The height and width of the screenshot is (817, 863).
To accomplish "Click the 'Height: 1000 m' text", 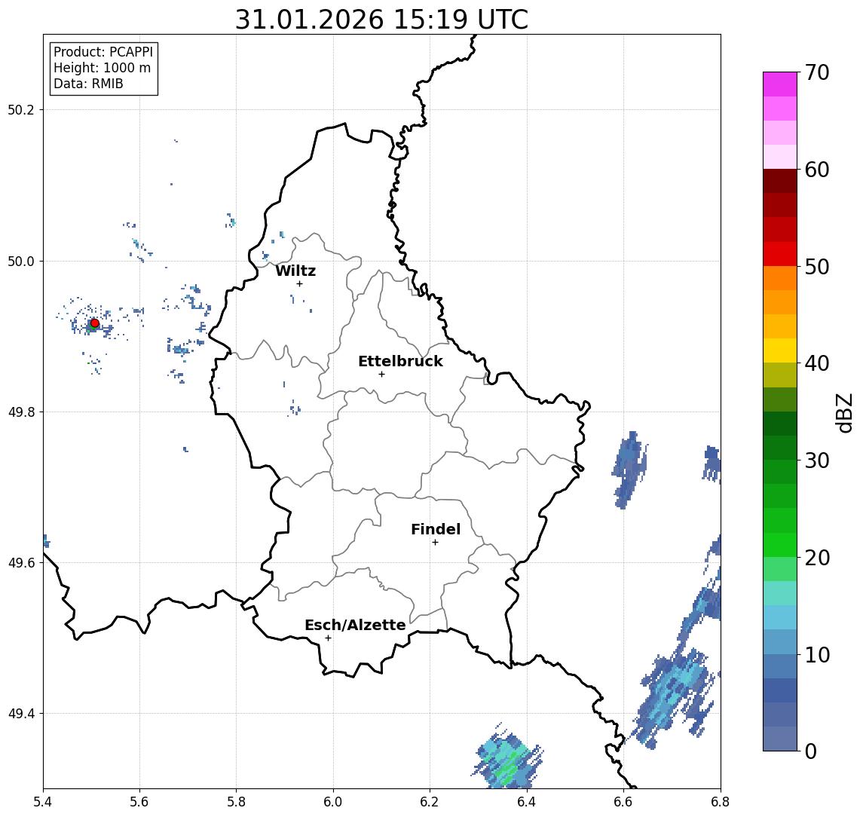I will [102, 68].
